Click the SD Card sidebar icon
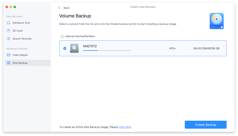 coord(9,31)
